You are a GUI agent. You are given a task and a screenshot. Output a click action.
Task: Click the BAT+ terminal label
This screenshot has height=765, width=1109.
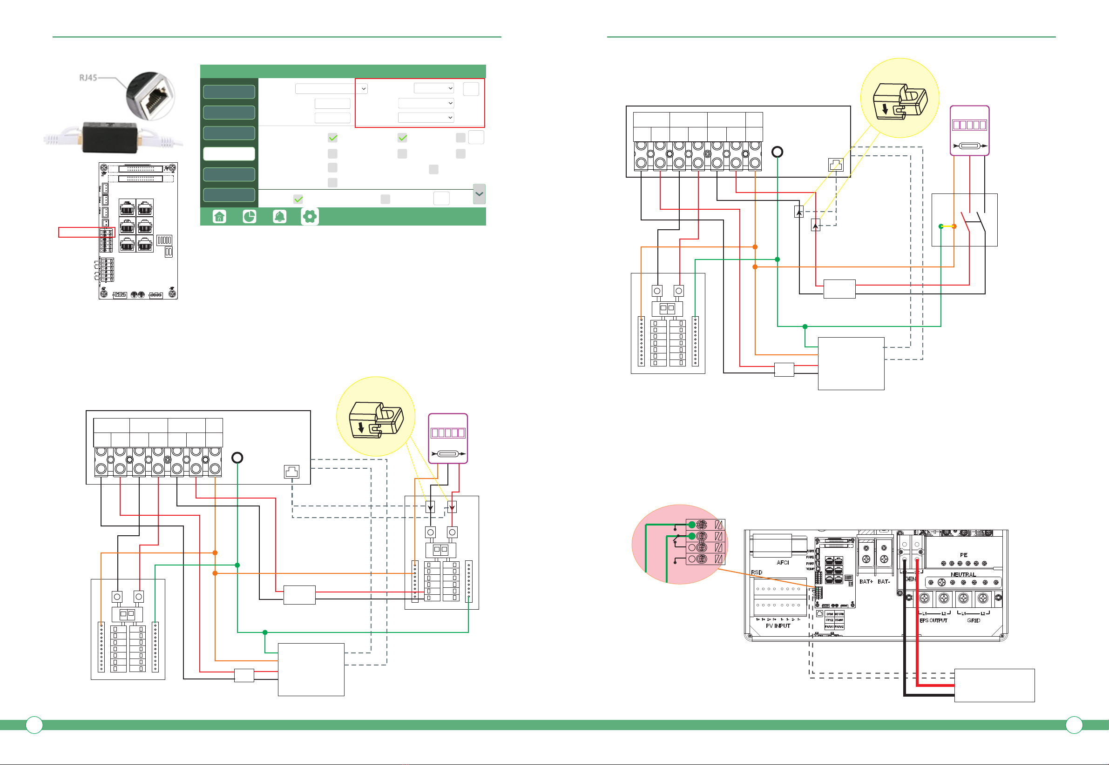click(866, 581)
